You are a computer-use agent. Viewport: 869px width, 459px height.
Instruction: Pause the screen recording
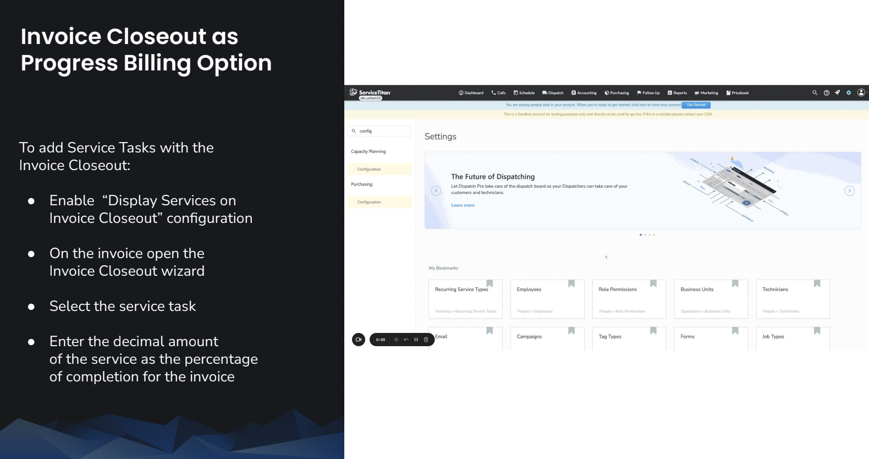coord(416,340)
